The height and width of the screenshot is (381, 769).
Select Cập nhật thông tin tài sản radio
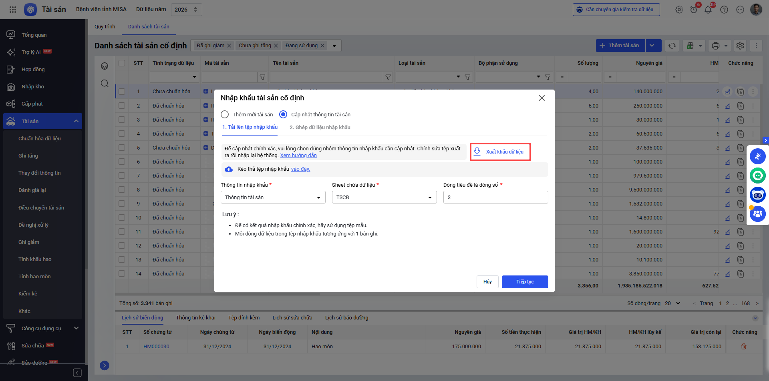coord(283,114)
